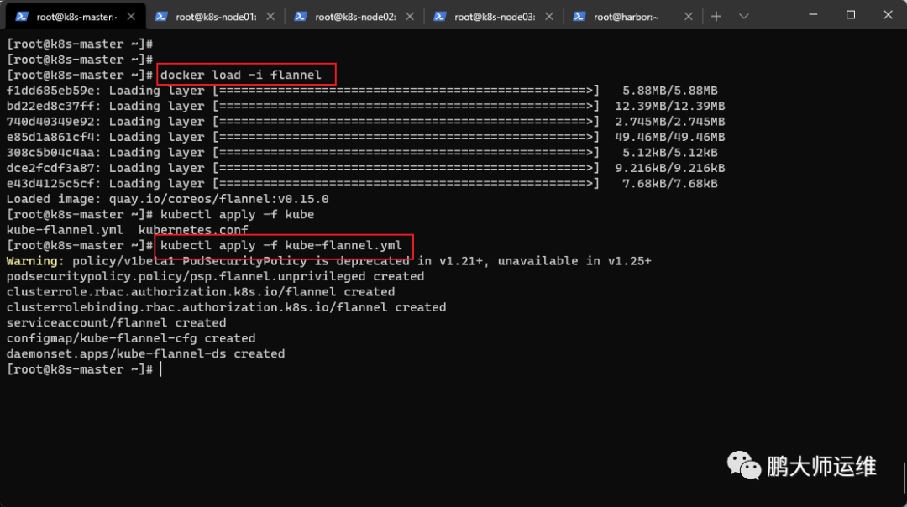Maximize the terminal window

click(850, 15)
